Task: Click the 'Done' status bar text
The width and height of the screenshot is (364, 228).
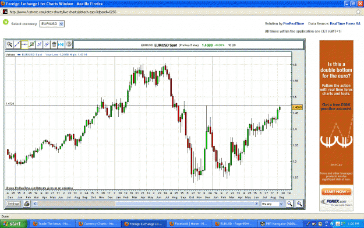Action: click(x=5, y=216)
